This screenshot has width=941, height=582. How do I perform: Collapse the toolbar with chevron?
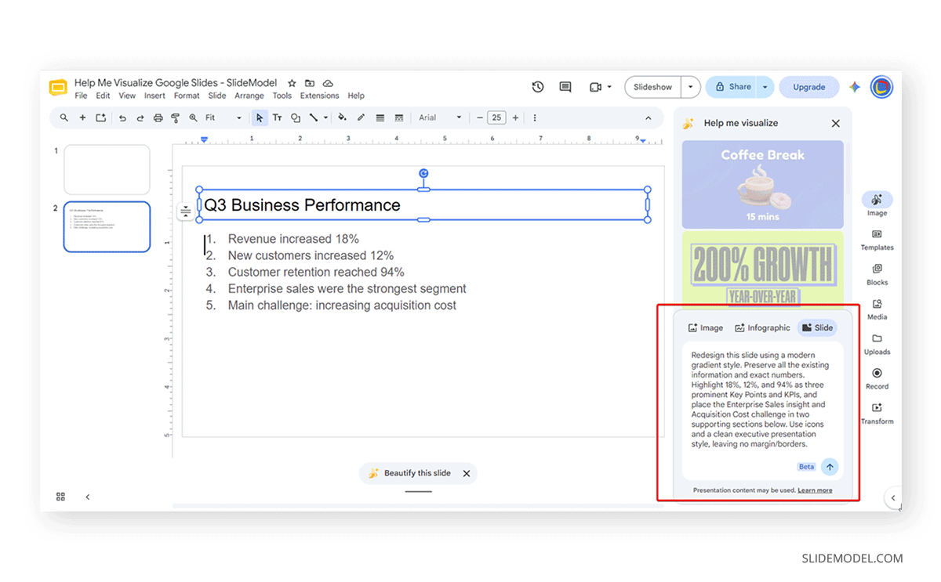pos(649,117)
